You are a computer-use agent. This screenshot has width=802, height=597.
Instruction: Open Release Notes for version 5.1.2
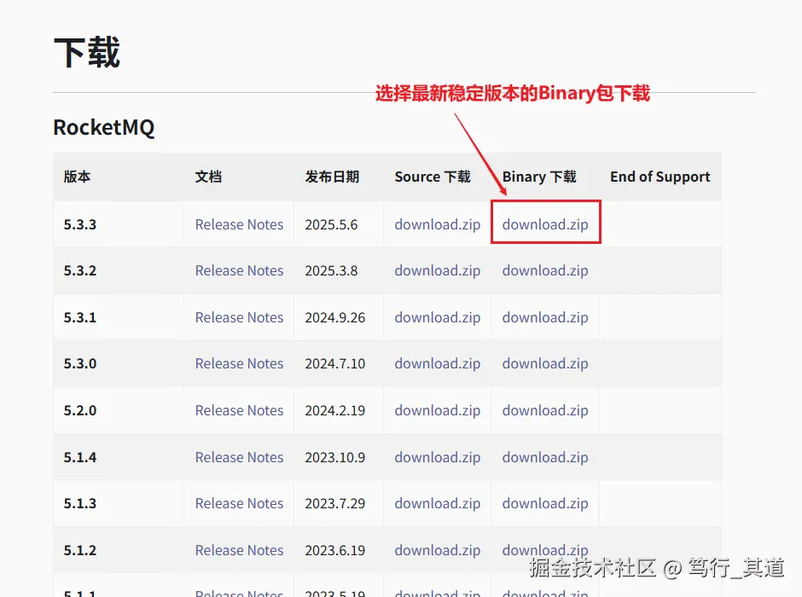coord(239,550)
